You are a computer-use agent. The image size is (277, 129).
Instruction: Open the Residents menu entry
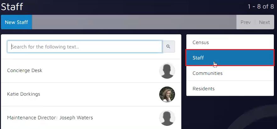[204, 89]
